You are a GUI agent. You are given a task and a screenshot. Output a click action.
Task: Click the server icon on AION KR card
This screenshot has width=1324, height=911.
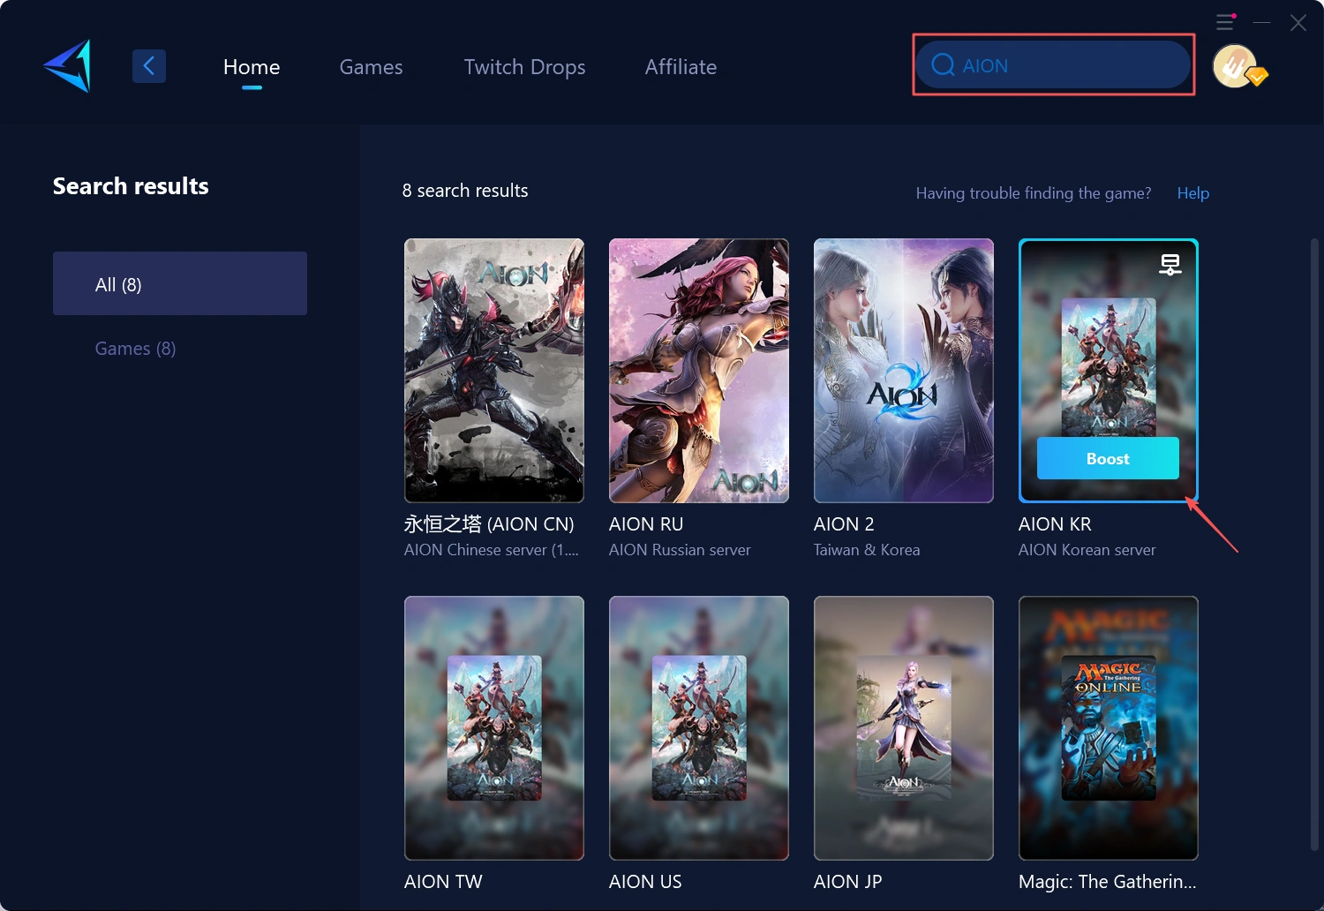click(x=1170, y=265)
